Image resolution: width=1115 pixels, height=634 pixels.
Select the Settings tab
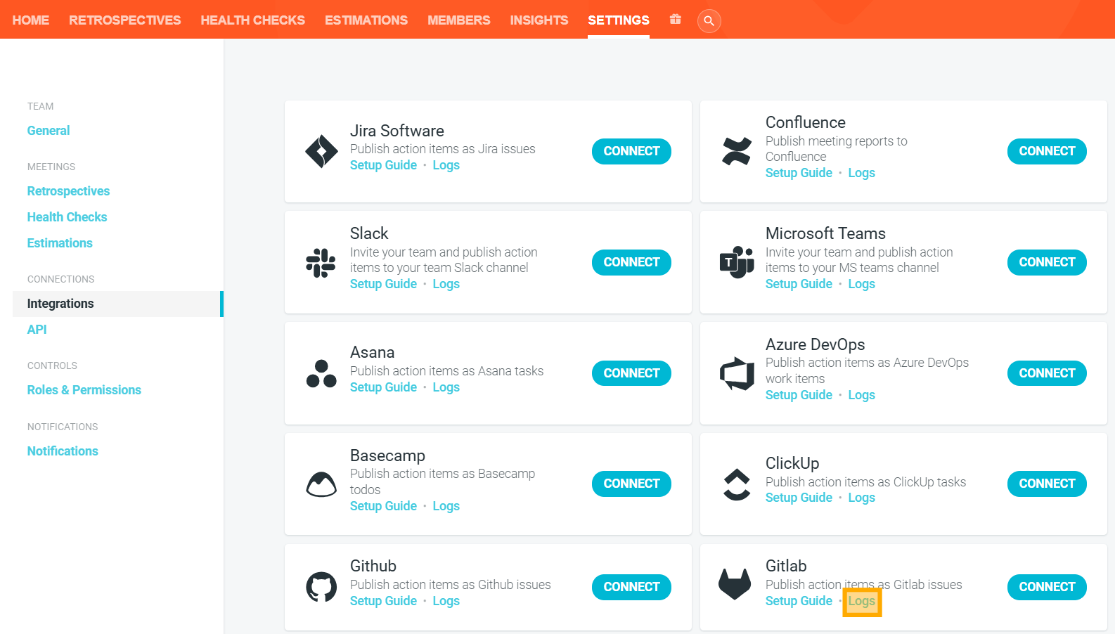619,20
